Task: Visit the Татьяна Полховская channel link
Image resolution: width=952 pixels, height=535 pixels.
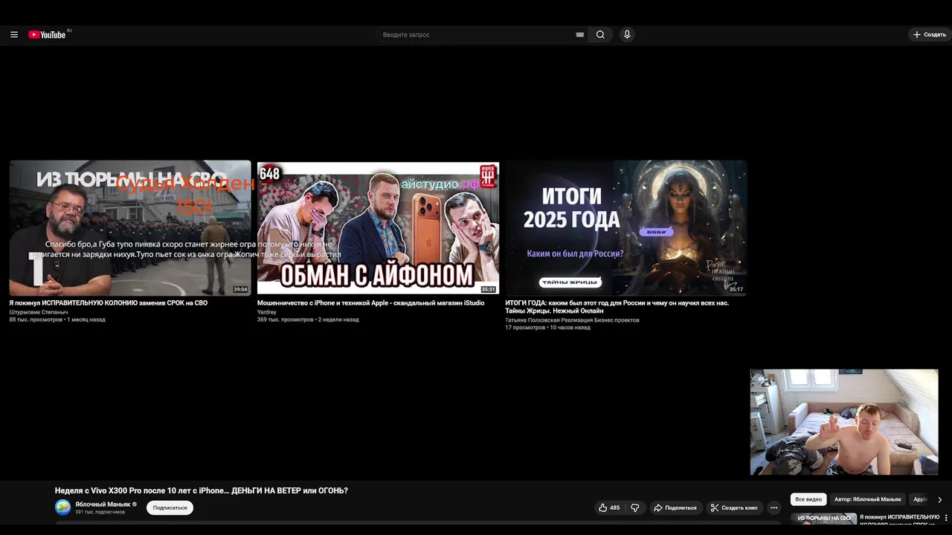Action: pos(572,320)
